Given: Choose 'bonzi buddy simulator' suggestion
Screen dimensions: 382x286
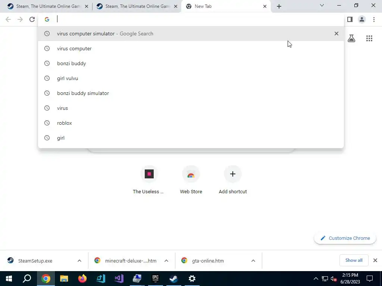Looking at the screenshot, I should coord(191,93).
